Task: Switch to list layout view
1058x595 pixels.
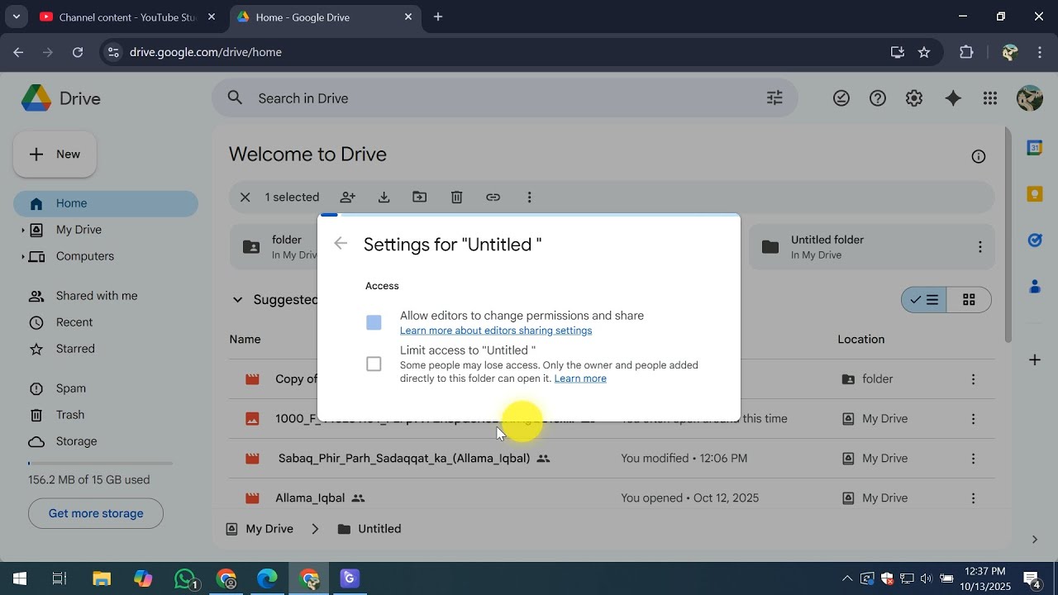Action: (924, 300)
